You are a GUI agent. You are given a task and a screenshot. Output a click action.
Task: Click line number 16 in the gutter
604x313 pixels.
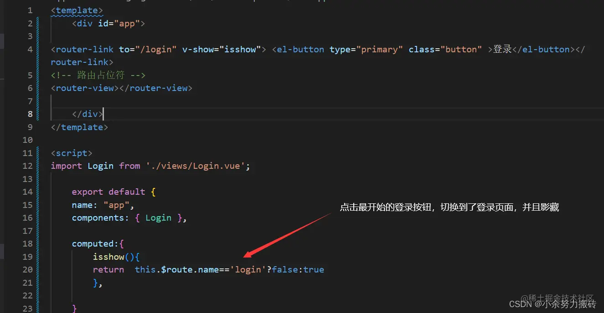coord(28,217)
